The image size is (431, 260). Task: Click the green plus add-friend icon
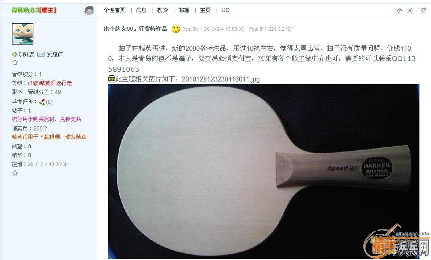(x=15, y=54)
